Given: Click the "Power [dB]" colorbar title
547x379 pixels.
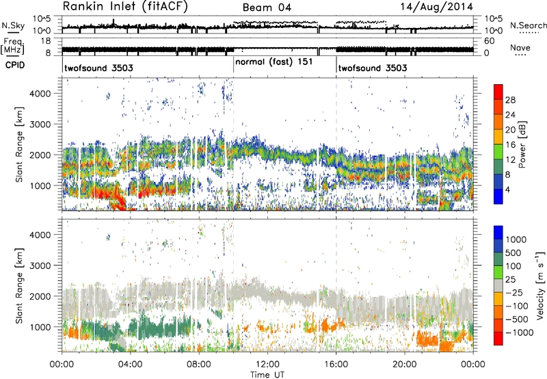Looking at the screenshot, I should (522, 144).
